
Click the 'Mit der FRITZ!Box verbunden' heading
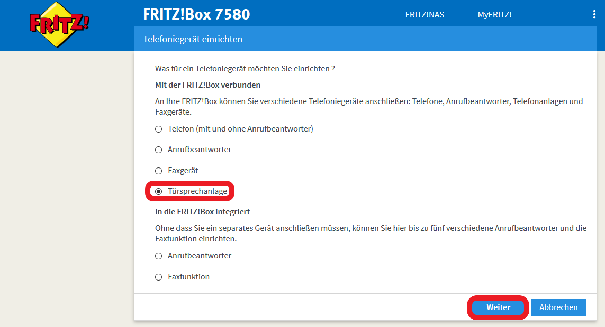tap(207, 85)
